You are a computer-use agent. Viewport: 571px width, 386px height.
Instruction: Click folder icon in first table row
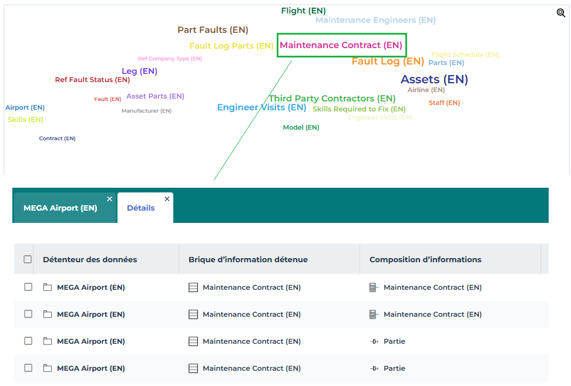click(x=48, y=287)
